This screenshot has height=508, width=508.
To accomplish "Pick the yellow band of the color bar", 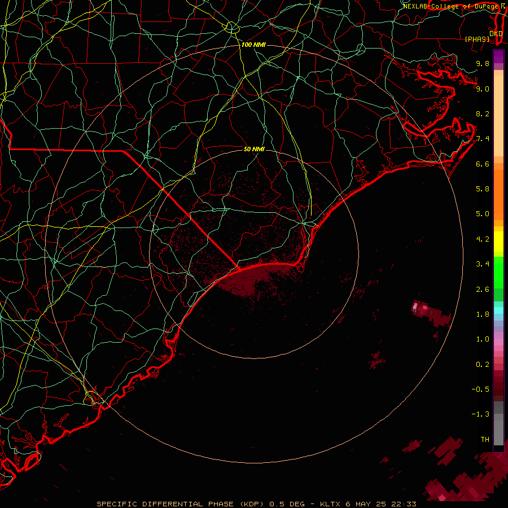I will coord(498,242).
